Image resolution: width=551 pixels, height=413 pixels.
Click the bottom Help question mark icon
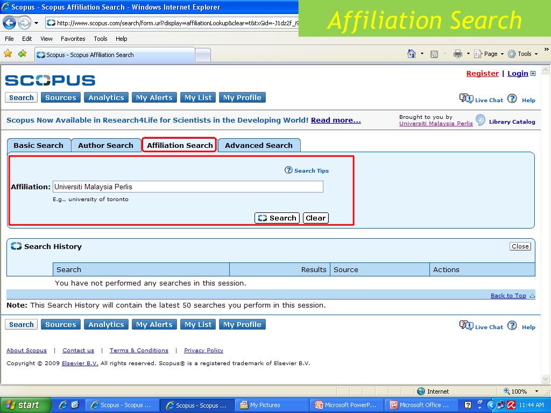click(x=512, y=325)
